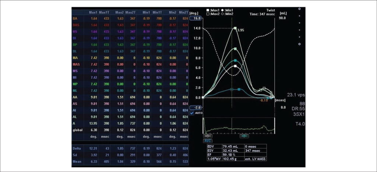This screenshot has height=172, width=377.
Task: Select the 12.31 Delta value
Action: (93, 149)
